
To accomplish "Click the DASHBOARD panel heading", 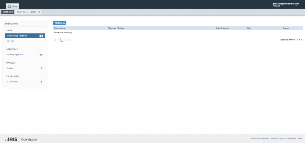I will point(12,24).
